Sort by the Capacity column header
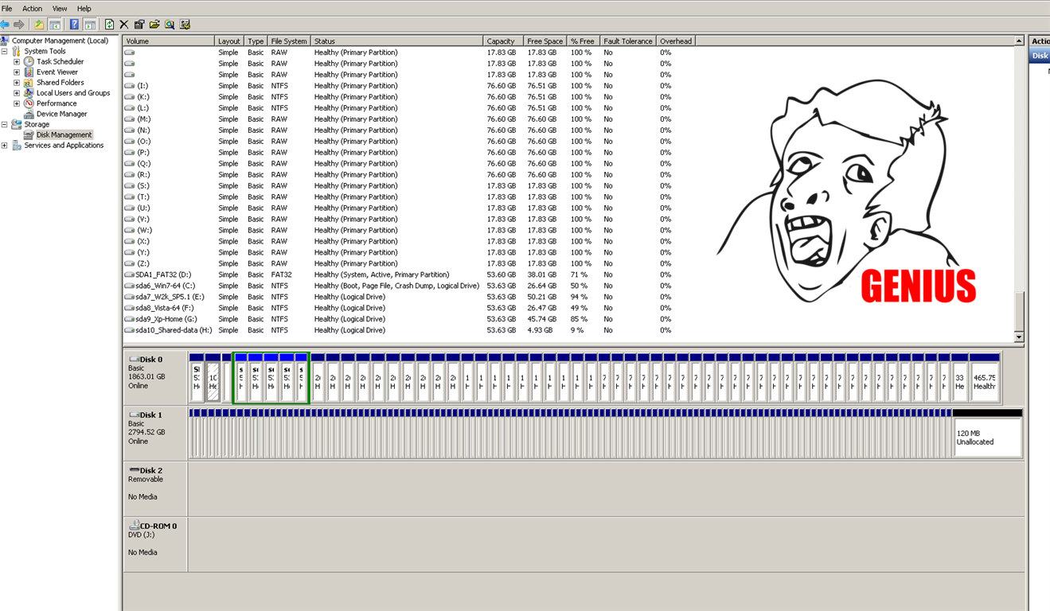 coord(503,41)
